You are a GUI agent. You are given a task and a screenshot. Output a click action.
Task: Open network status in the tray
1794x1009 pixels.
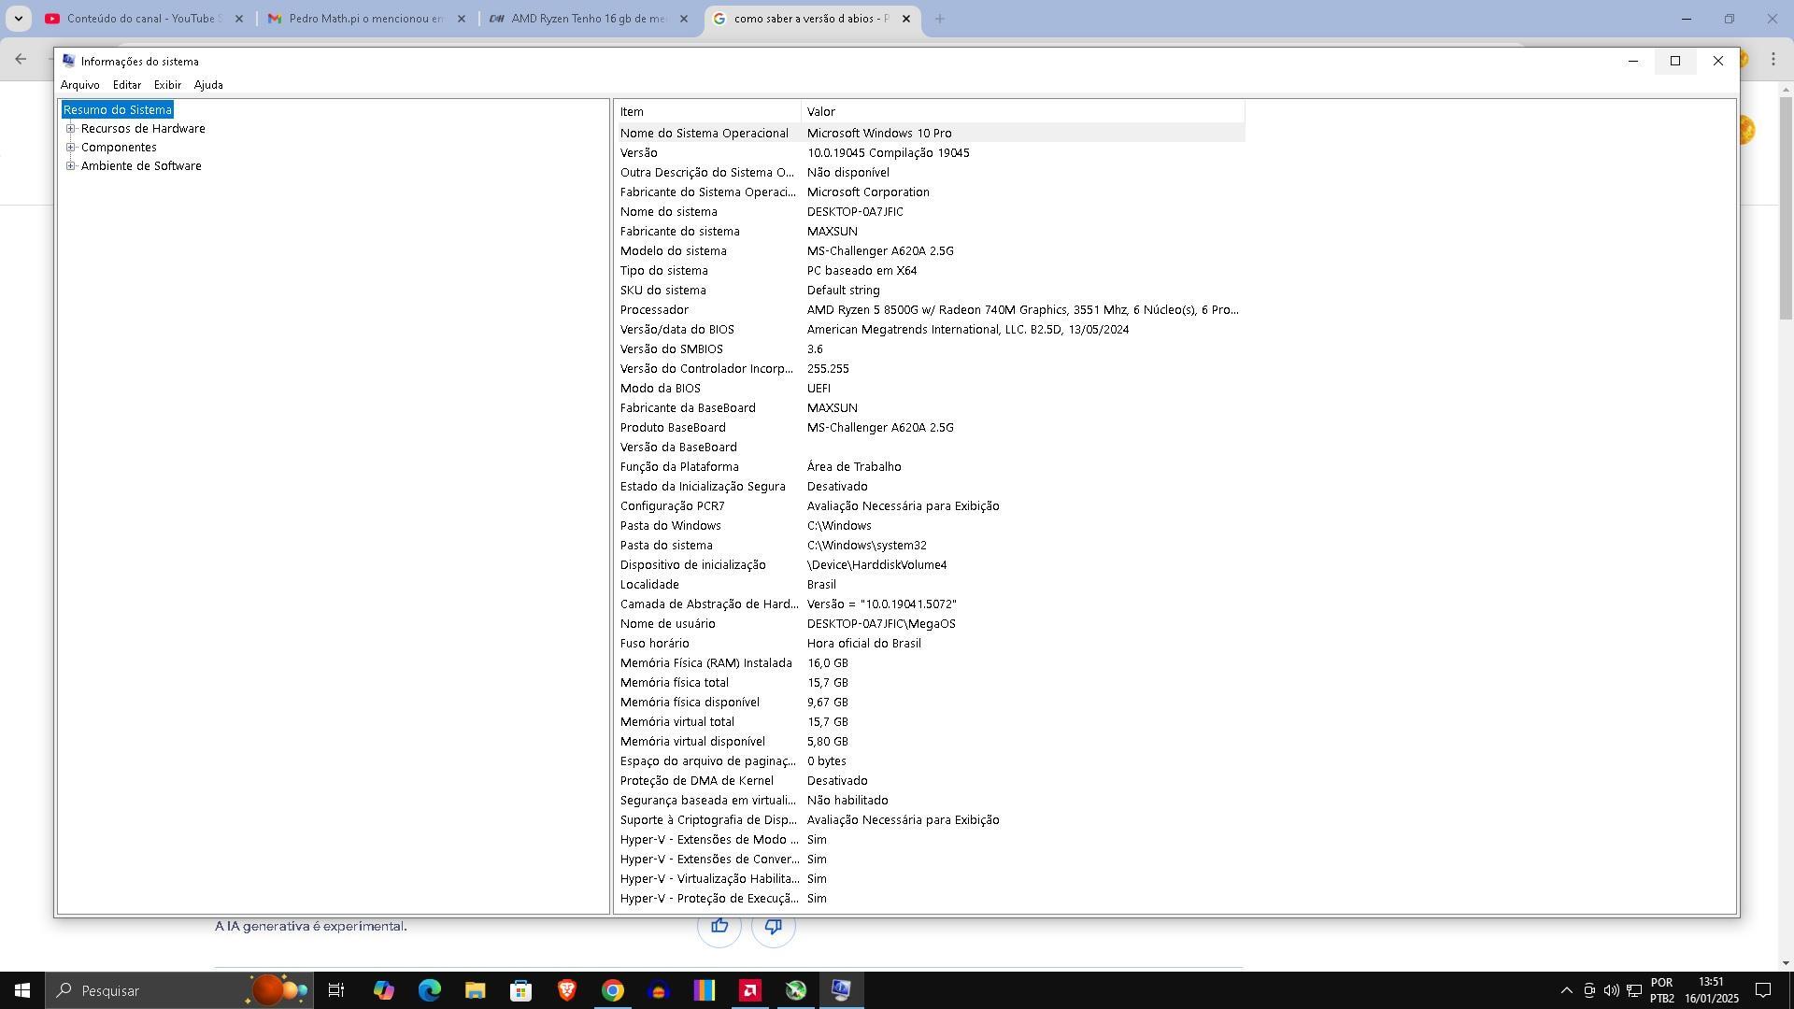coord(1634,990)
